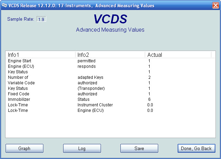
Task: Open the Log button
Action: 82,148
